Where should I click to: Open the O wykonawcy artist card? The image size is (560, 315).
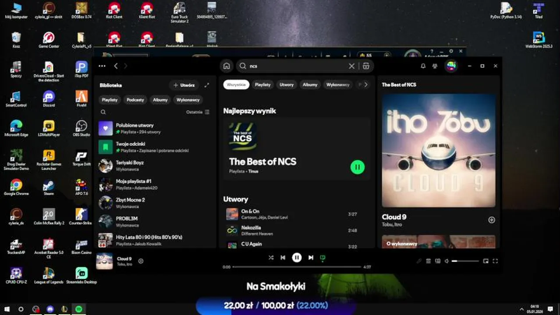coord(439,241)
